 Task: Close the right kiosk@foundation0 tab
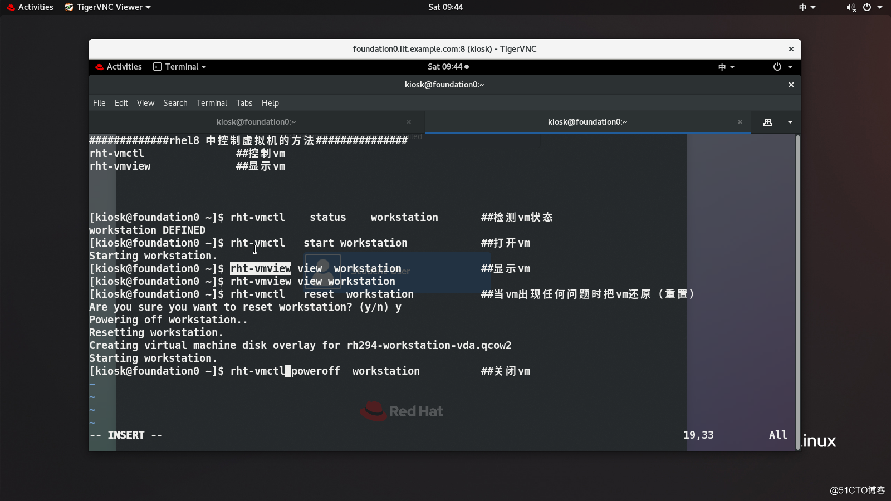[740, 122]
